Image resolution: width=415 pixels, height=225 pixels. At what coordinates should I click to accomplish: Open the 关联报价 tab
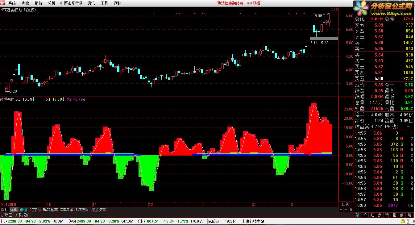(x=22, y=215)
